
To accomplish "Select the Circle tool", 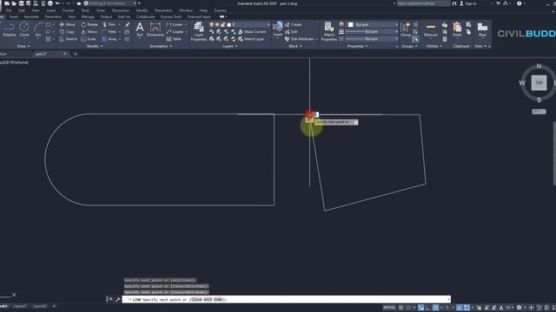I will pyautogui.click(x=24, y=29).
